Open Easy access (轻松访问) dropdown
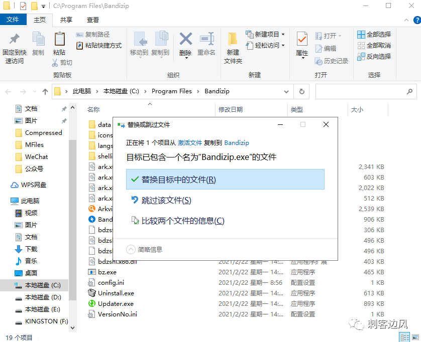This screenshot has width=421, height=342. 265,46
